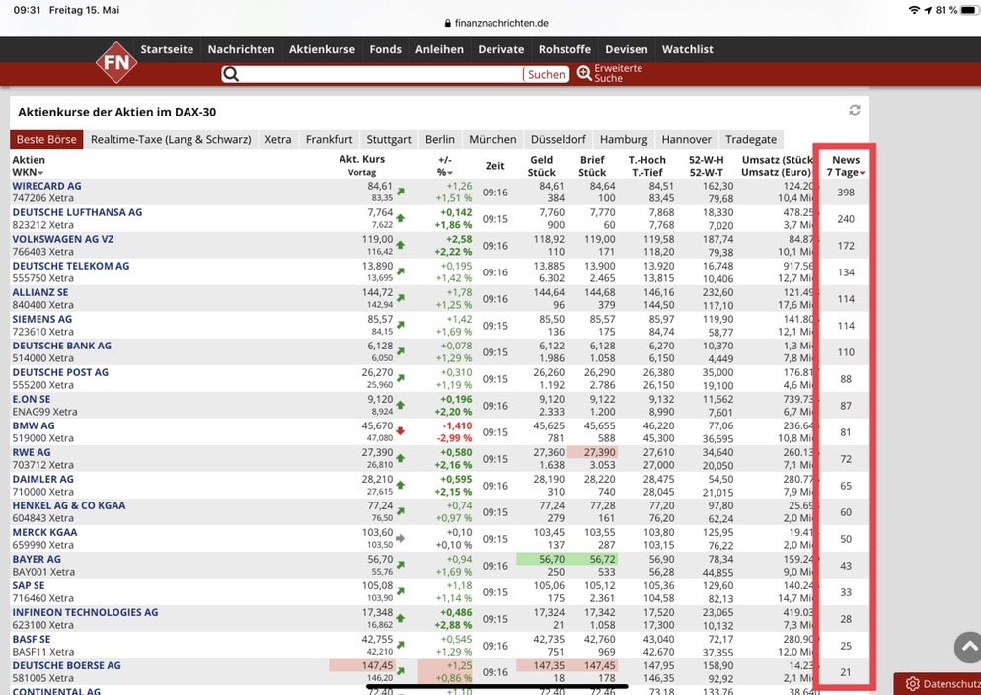Click the gray sideways arrow next to MERCK KGAA
The image size is (981, 695).
tap(401, 537)
